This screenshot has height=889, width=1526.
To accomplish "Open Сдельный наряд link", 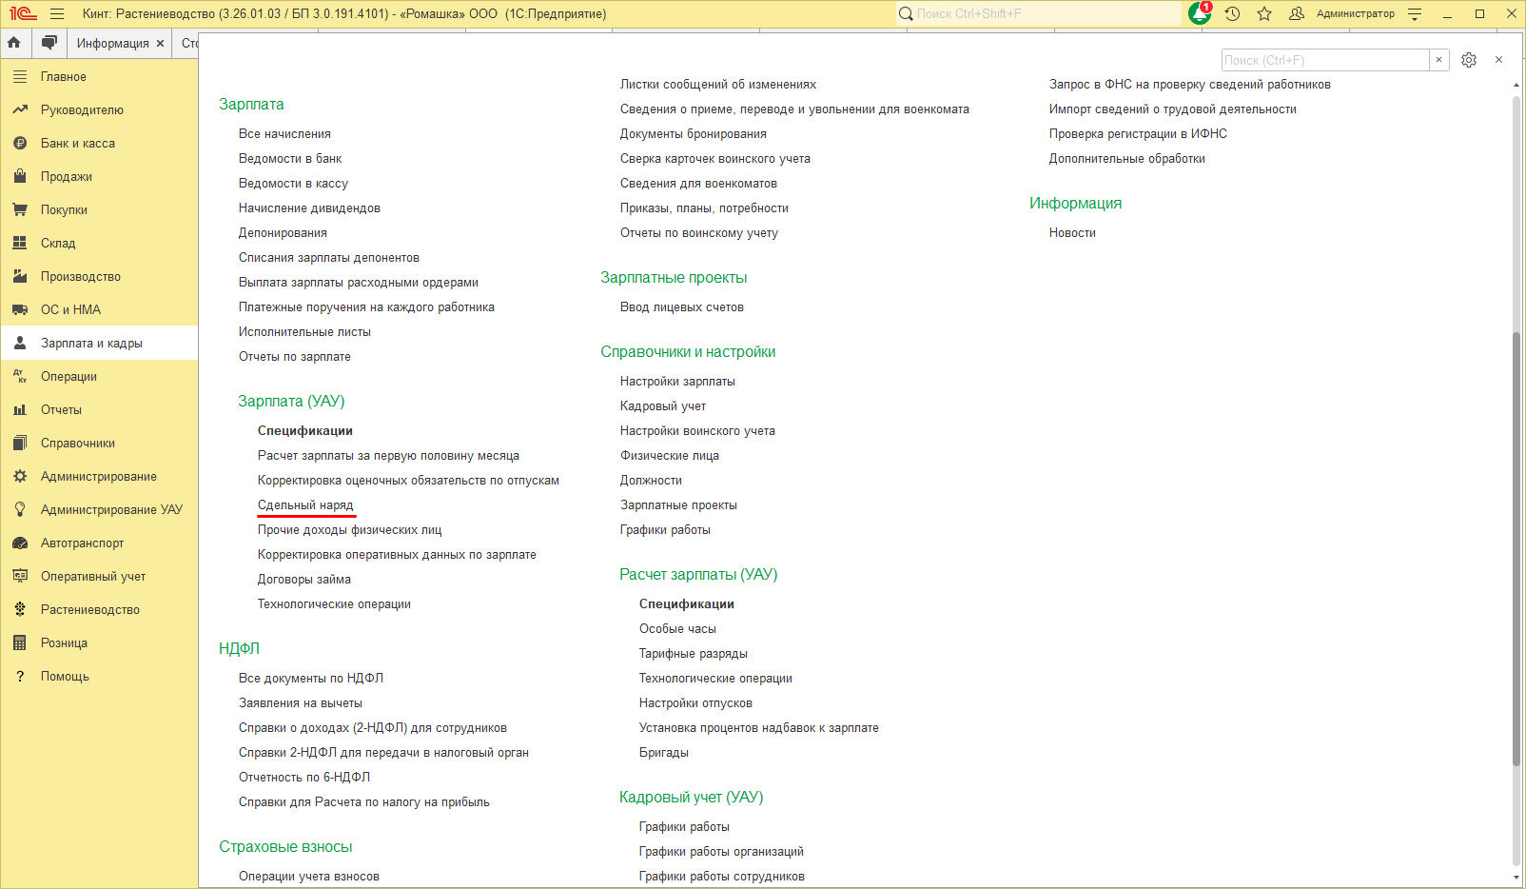I will tap(305, 505).
